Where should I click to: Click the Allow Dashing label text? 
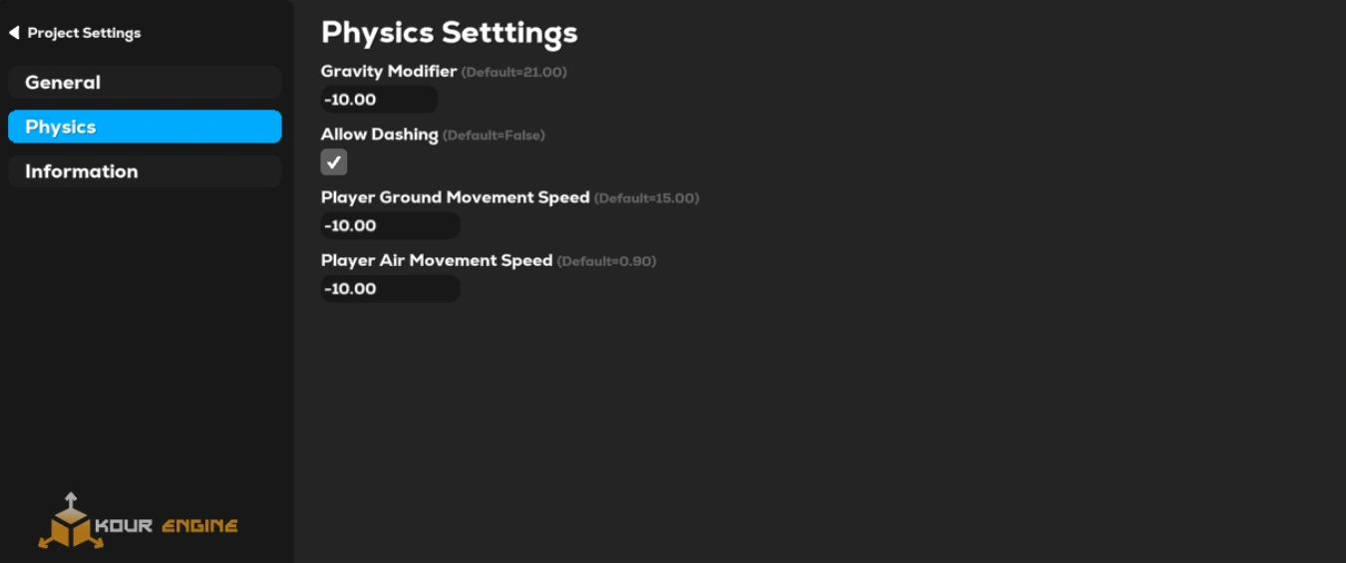point(379,135)
